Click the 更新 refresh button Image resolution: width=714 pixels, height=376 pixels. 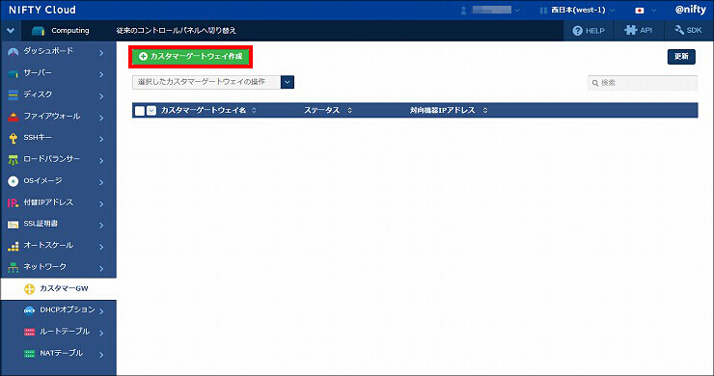[681, 57]
